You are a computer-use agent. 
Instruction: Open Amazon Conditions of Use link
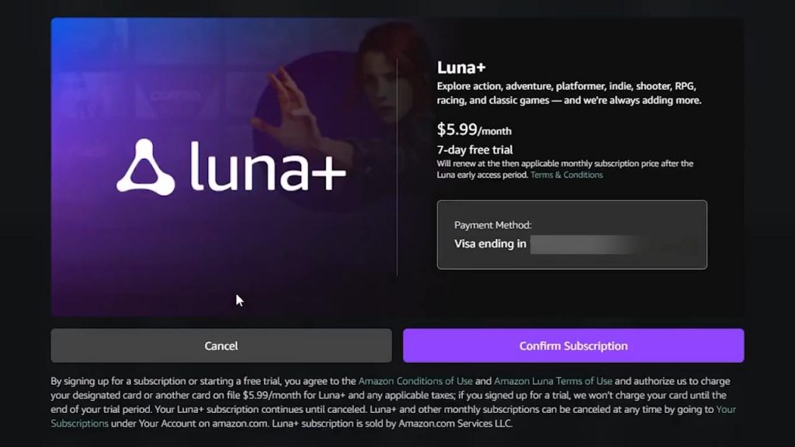pos(415,381)
